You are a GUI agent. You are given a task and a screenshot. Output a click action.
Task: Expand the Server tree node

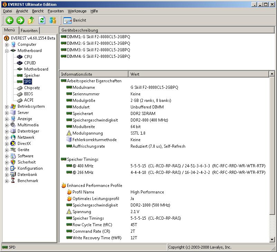click(x=7, y=113)
